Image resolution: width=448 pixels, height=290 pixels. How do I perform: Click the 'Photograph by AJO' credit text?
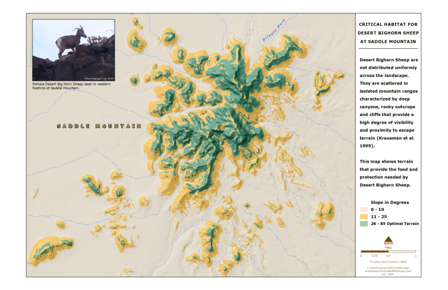tap(99, 77)
